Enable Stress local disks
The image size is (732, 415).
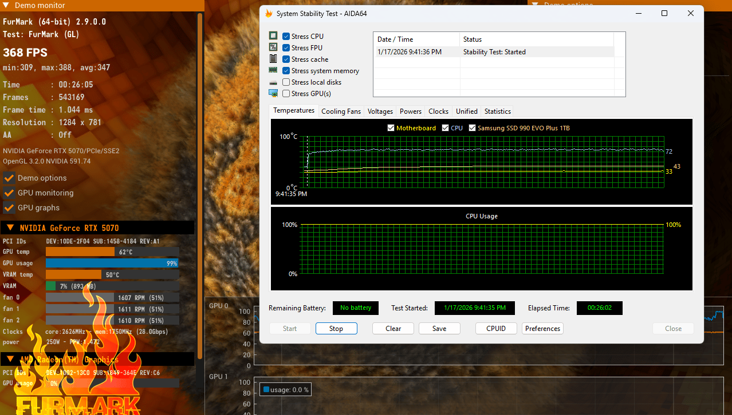coord(286,82)
